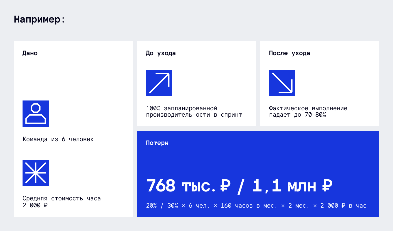Click the asterisk star icon above hourly cost
The width and height of the screenshot is (393, 231).
point(36,173)
